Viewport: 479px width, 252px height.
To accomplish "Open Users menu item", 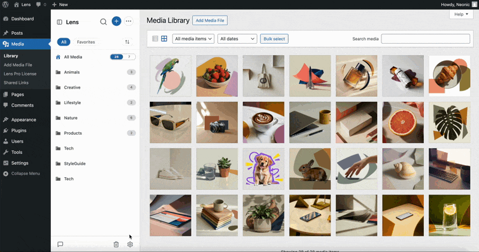I will pyautogui.click(x=17, y=141).
